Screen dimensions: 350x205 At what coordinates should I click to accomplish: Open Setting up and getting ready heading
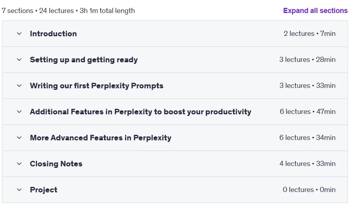(84, 60)
